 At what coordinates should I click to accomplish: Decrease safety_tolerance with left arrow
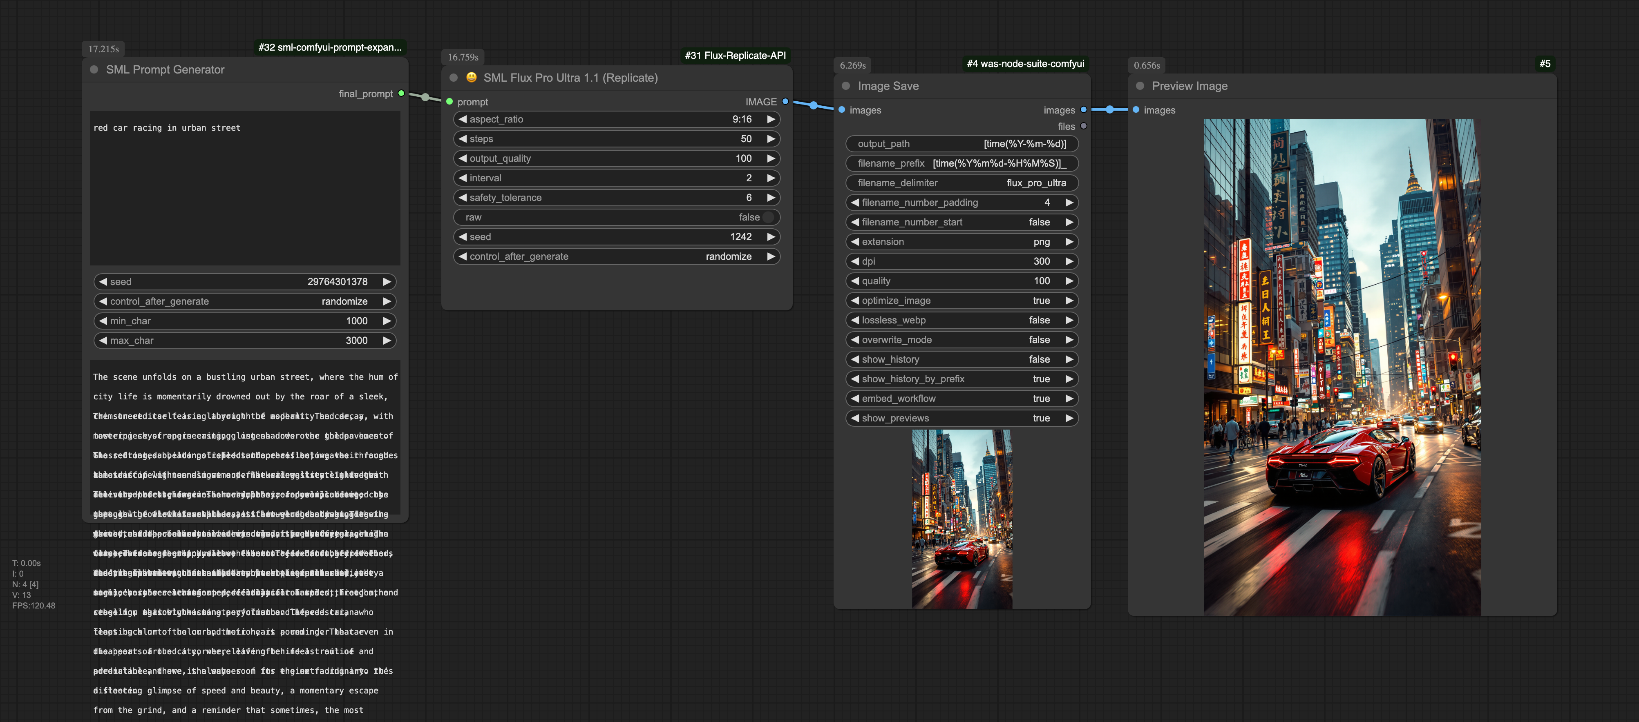point(463,198)
